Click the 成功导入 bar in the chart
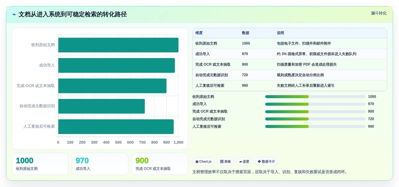The width and height of the screenshot is (399, 187). tap(116, 65)
